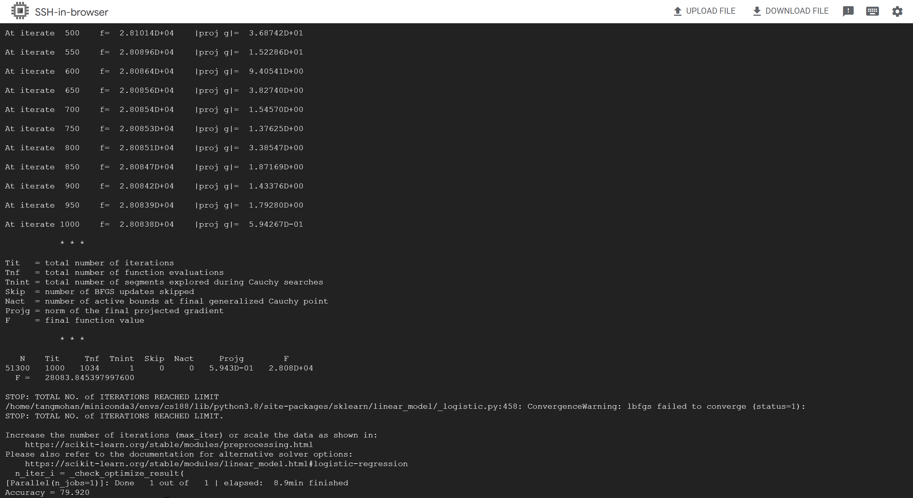Click 'Please also refer to the documentation' line
The height and width of the screenshot is (498, 913).
pyautogui.click(x=179, y=454)
